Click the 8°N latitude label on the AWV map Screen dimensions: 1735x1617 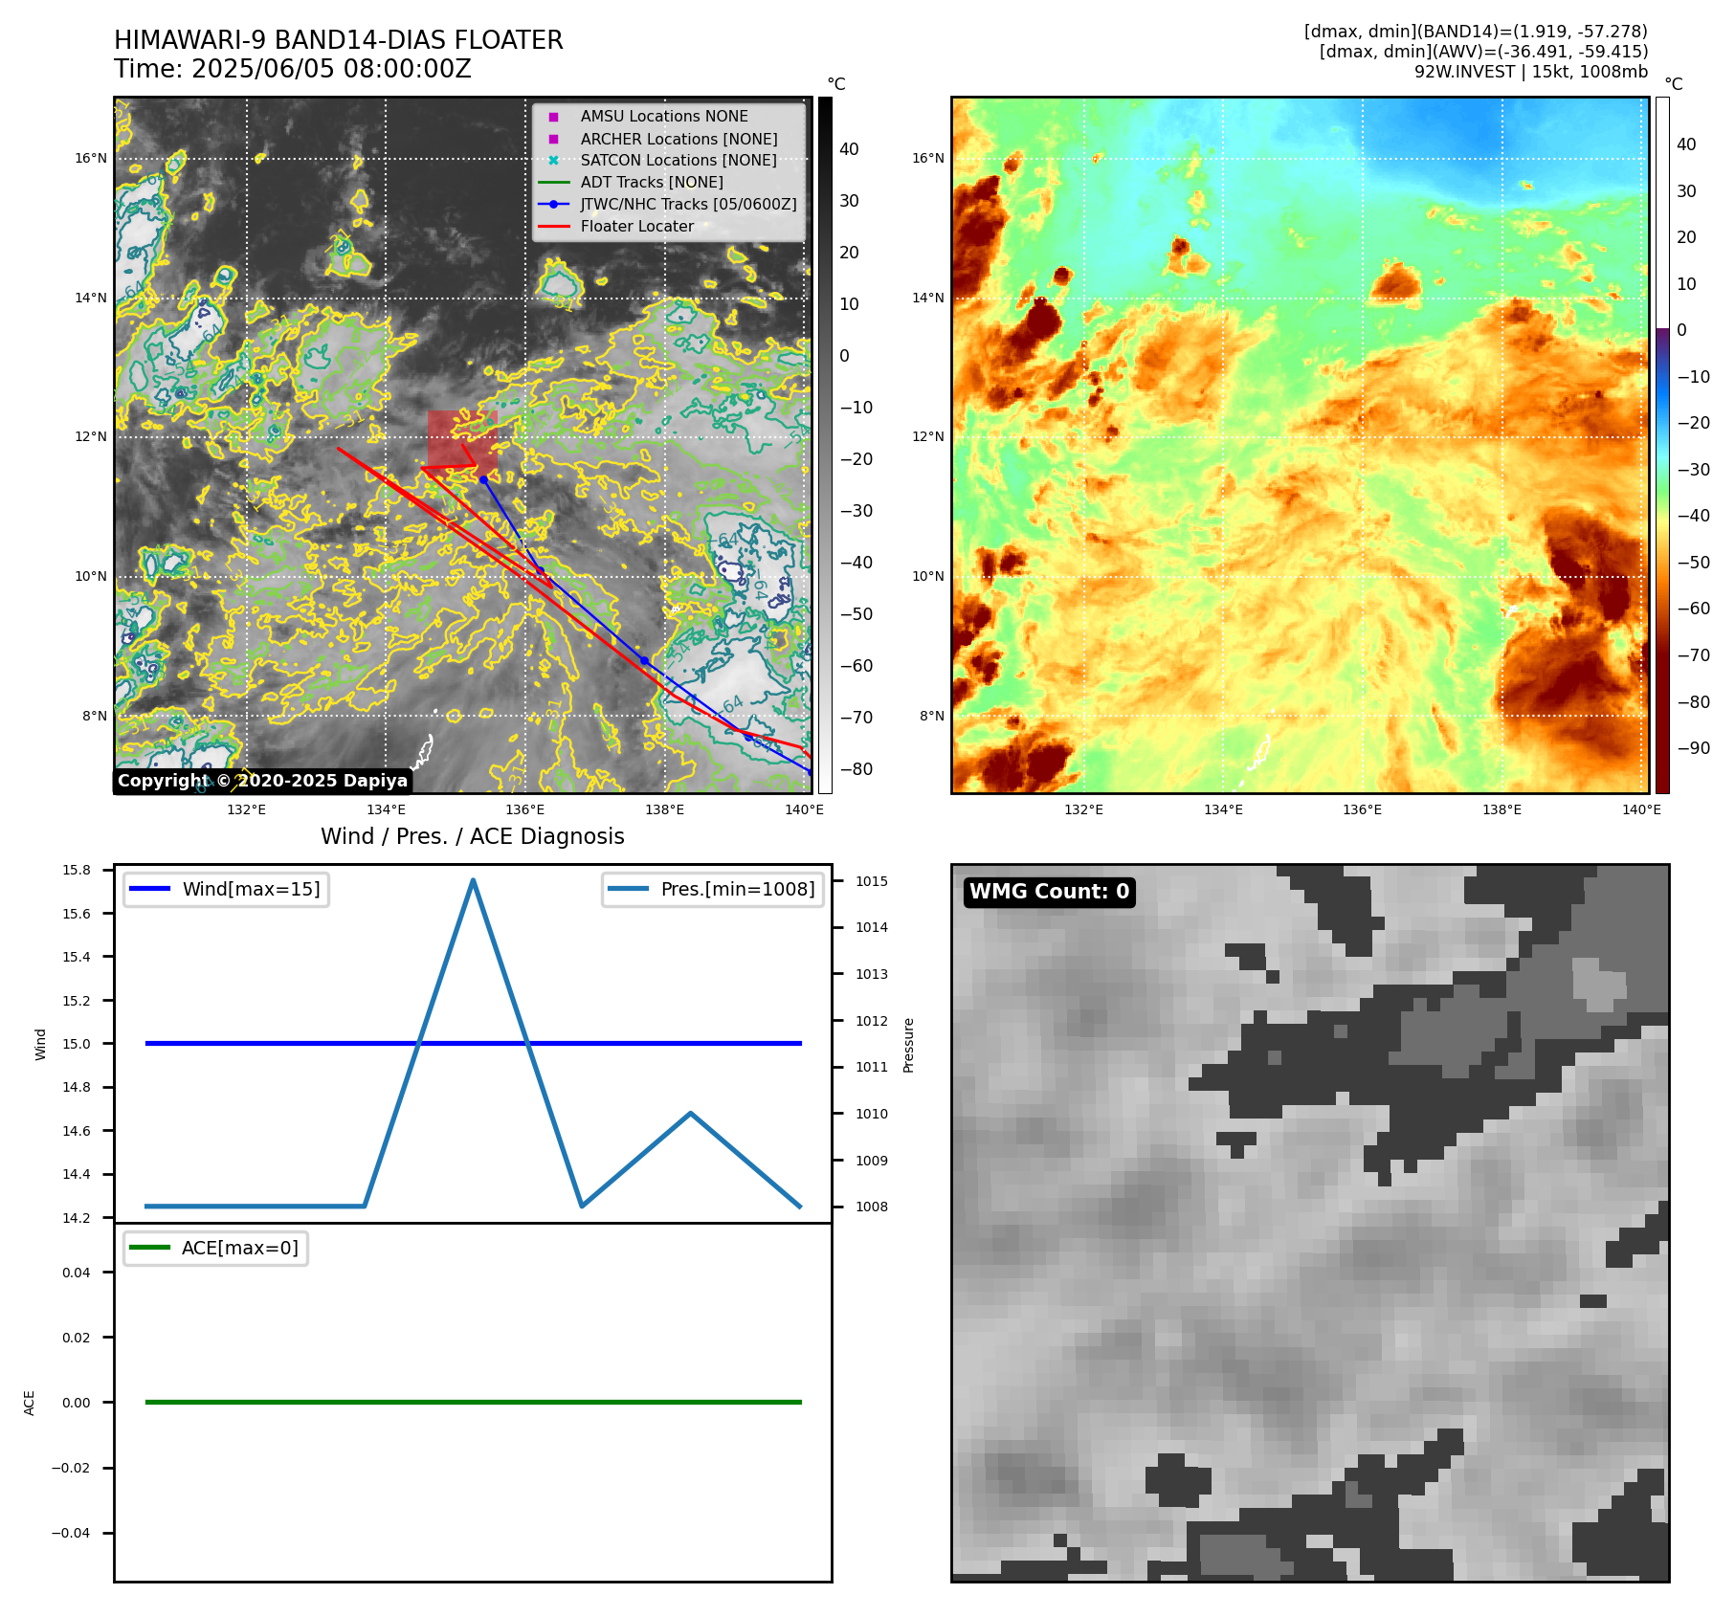[x=931, y=716]
